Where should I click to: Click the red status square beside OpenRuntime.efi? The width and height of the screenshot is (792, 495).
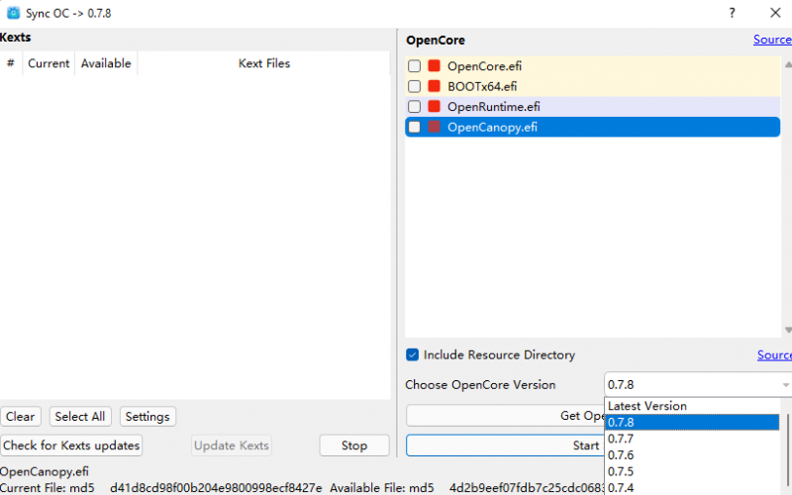pos(434,106)
